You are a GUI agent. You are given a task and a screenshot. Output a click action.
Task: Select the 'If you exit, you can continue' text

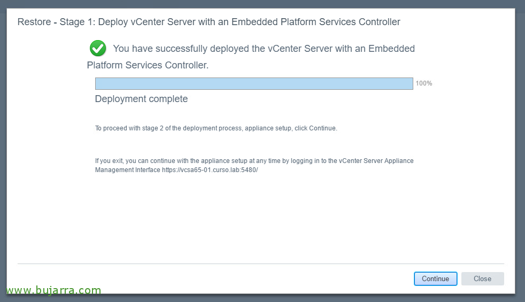point(254,165)
